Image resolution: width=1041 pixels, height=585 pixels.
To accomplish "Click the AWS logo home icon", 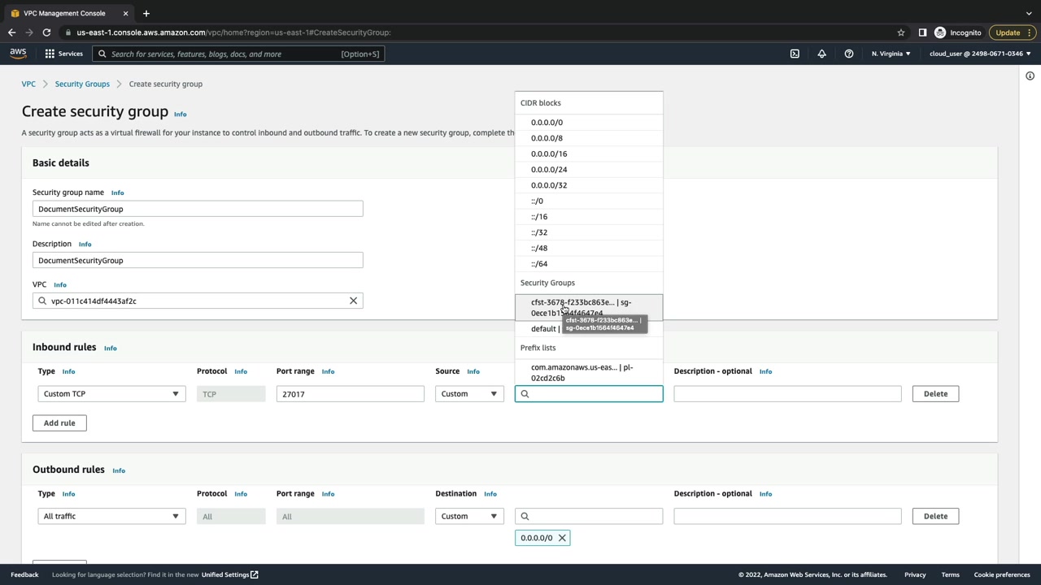I will 18,54.
